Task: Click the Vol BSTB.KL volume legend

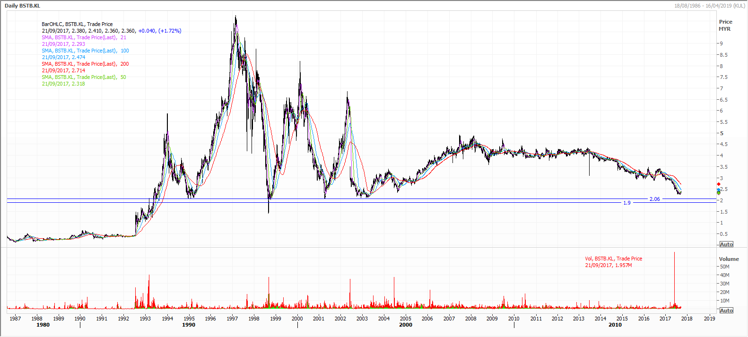Action: click(613, 259)
